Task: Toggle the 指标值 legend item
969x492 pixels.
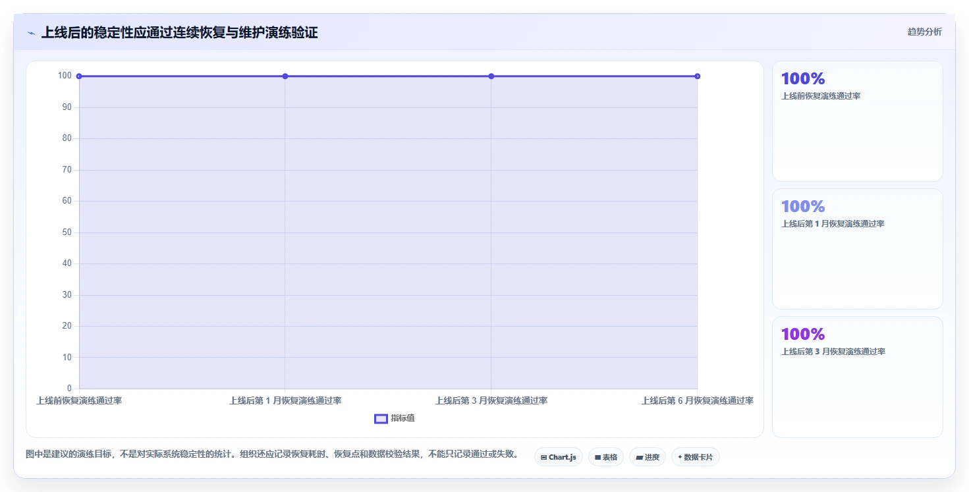Action: (x=395, y=418)
